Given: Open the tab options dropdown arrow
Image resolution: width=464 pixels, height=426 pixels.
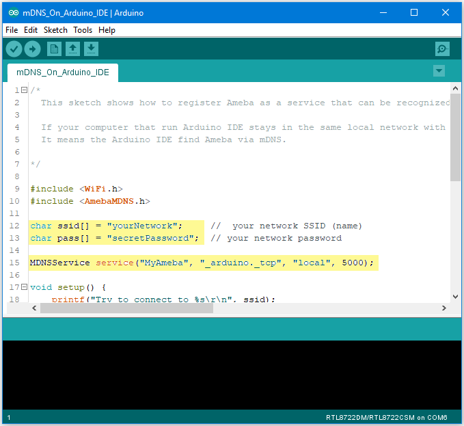Looking at the screenshot, I should click(x=439, y=70).
